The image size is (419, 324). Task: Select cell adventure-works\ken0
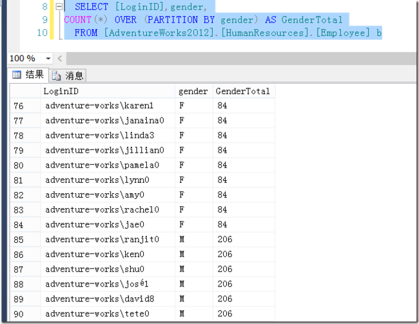coord(108,254)
